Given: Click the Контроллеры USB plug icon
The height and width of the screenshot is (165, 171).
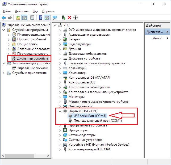Looking at the screenshot, I should [x=65, y=82].
